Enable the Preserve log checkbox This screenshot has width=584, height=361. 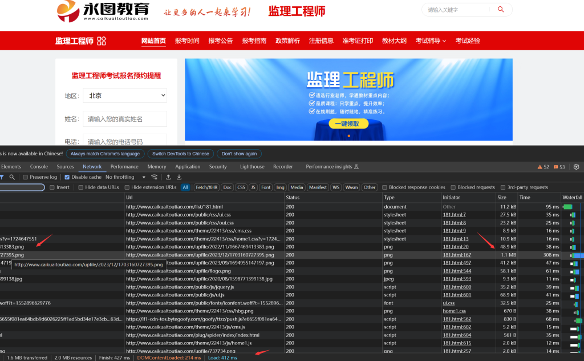tap(26, 177)
